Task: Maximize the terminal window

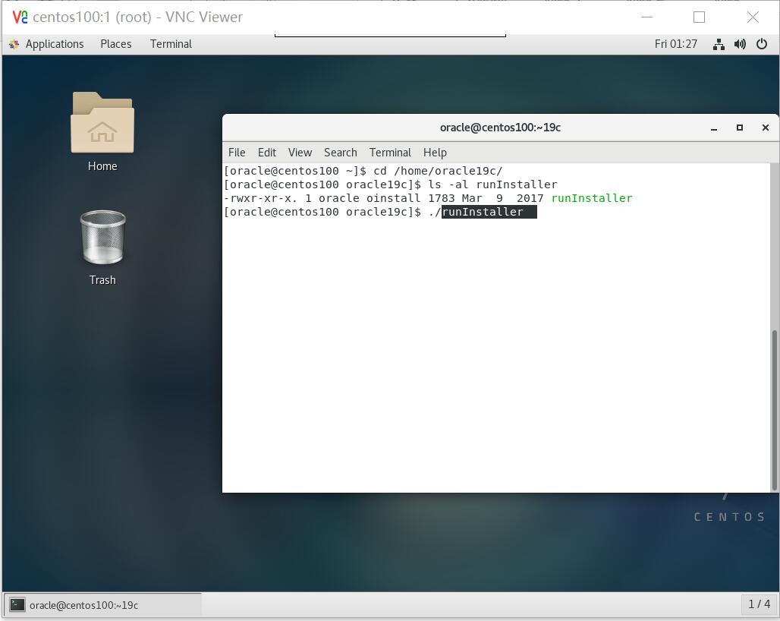Action: (x=740, y=128)
